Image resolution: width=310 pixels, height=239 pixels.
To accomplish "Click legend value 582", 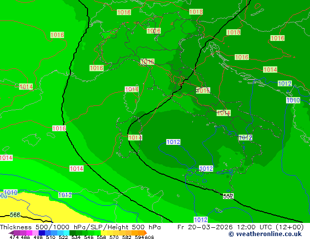I will pyautogui.click(x=127, y=237).
